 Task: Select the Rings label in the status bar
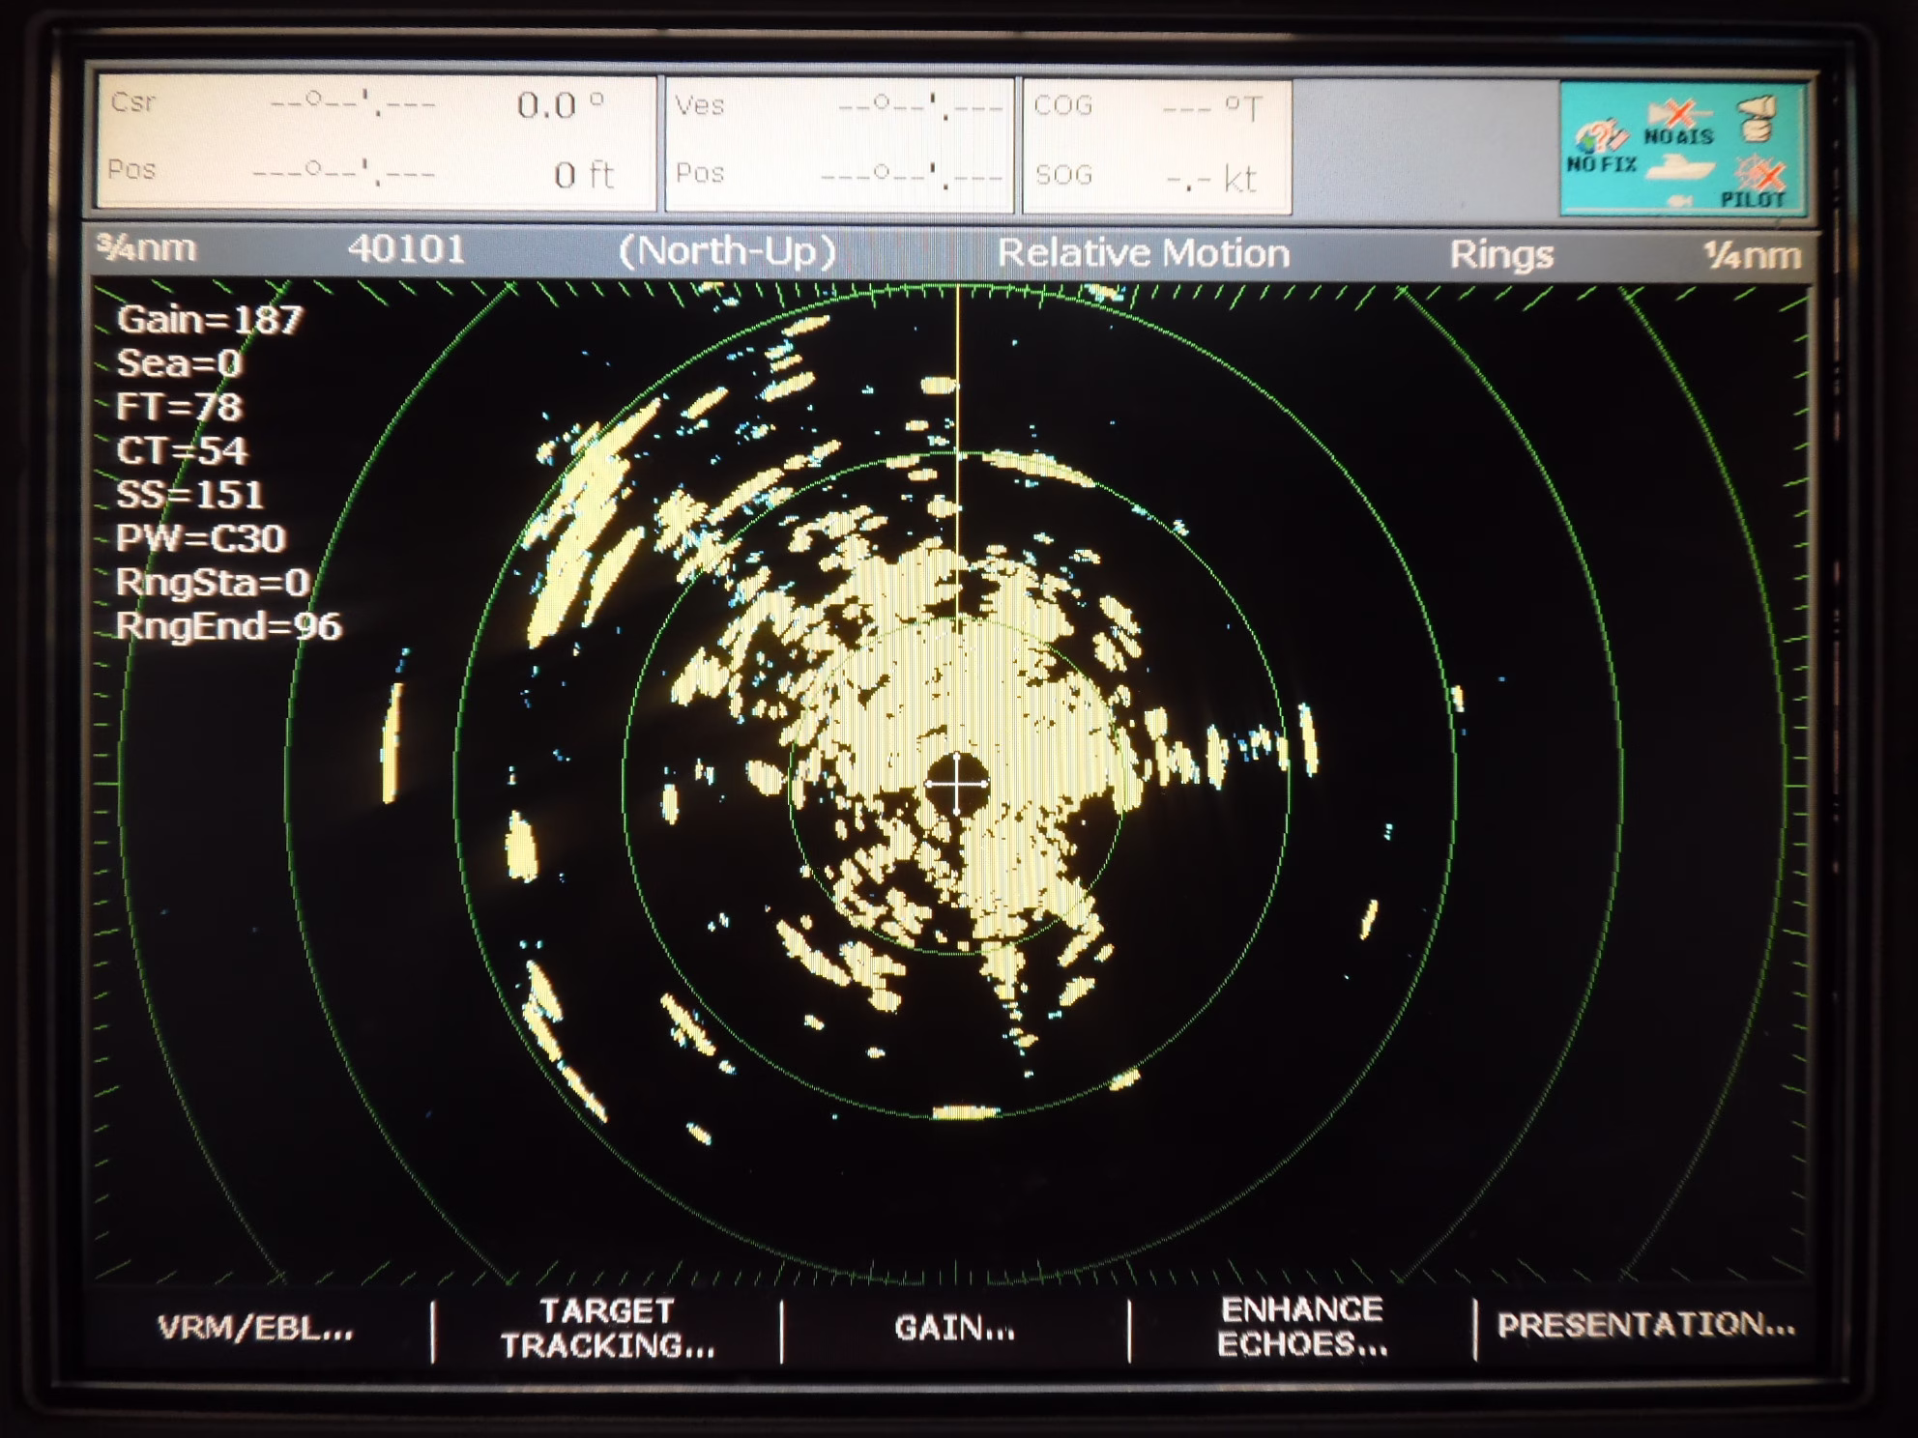pos(1500,255)
